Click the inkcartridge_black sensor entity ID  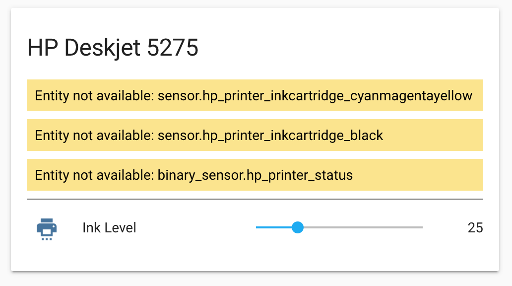270,135
